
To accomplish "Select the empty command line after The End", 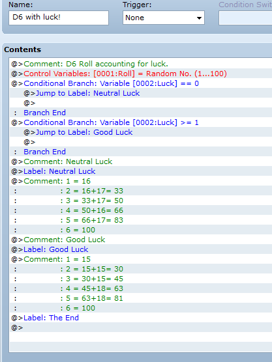I will coord(141,327).
